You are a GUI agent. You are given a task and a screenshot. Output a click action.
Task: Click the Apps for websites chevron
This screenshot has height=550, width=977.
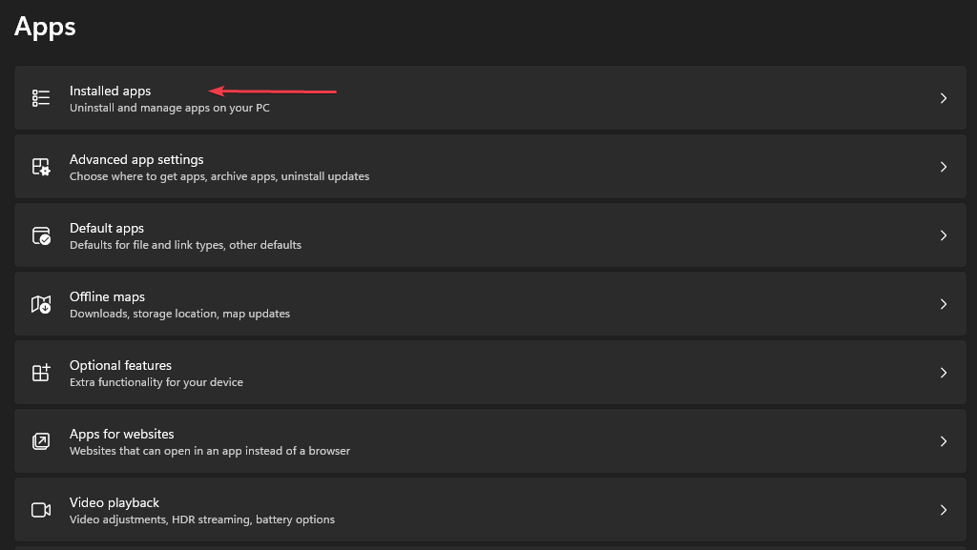coord(944,440)
